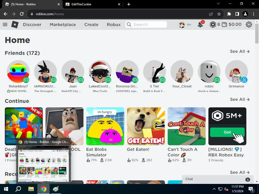Open the Robux balance icon
This screenshot has width=259, height=194.
click(x=213, y=25)
